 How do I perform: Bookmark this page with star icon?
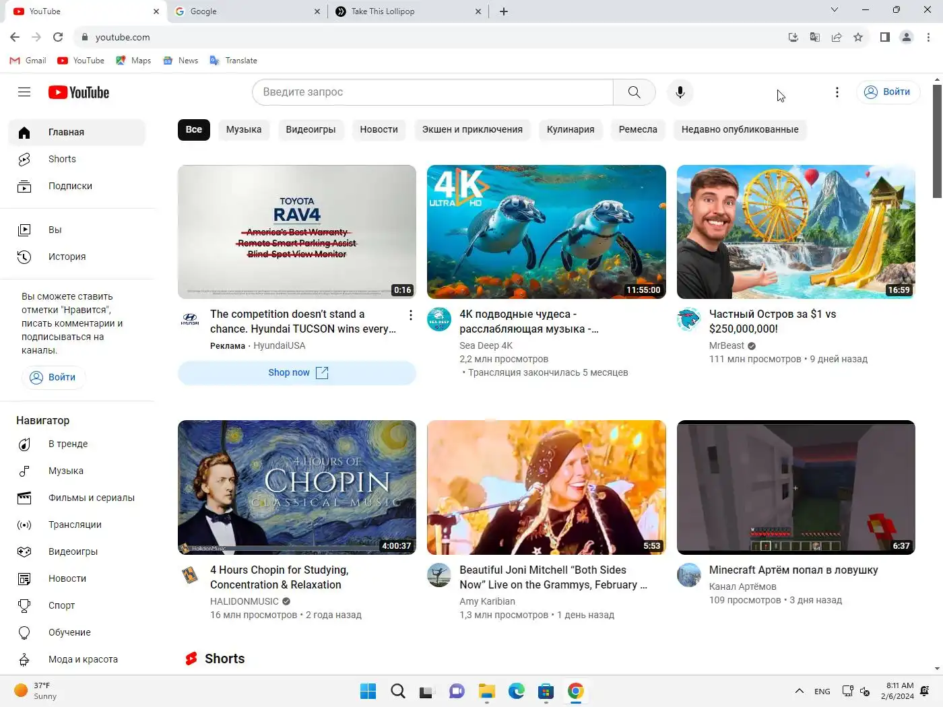(x=858, y=37)
